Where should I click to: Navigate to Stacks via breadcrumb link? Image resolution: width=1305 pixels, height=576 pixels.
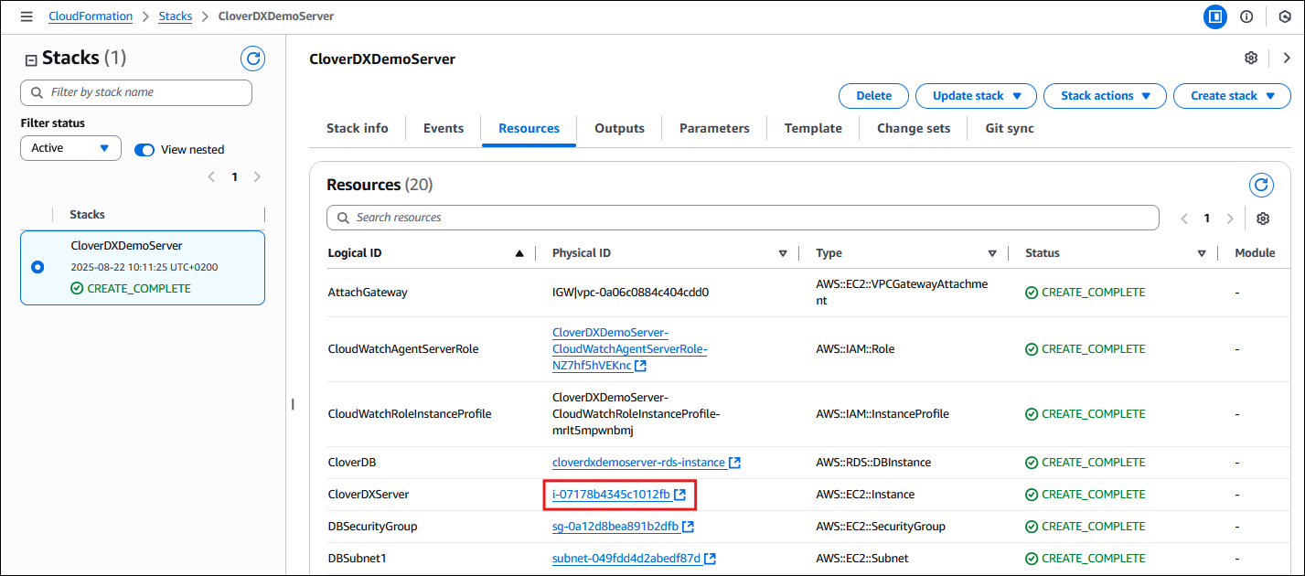[x=175, y=16]
